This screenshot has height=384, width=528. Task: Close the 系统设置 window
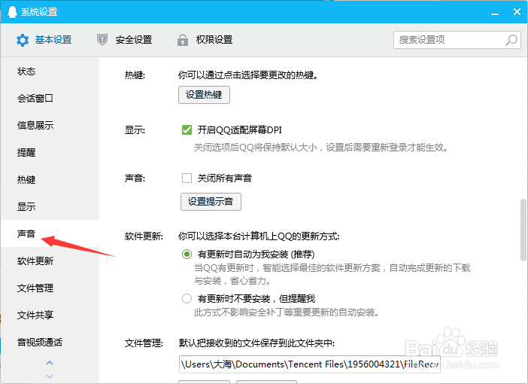(517, 12)
